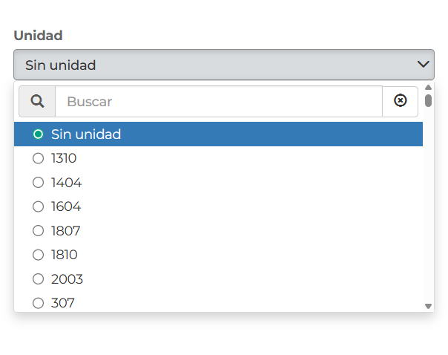Click the highlighted 'Sin unidad' row text

86,134
